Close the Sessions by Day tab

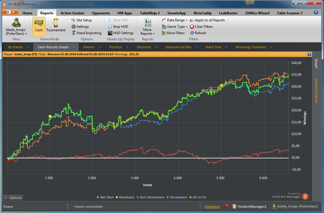196,47
